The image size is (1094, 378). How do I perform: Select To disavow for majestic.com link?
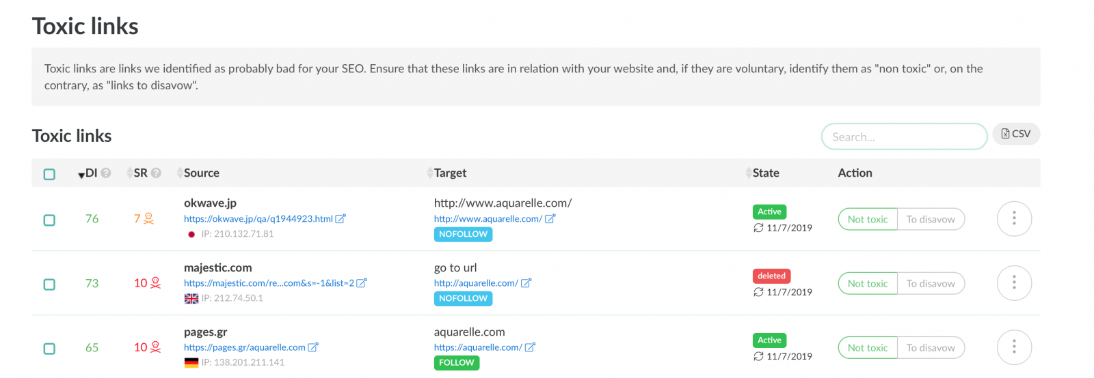[x=931, y=283]
